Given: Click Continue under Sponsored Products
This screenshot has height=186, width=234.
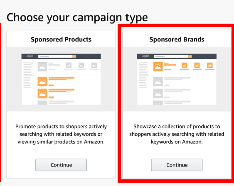Looking at the screenshot, I should 61,165.
